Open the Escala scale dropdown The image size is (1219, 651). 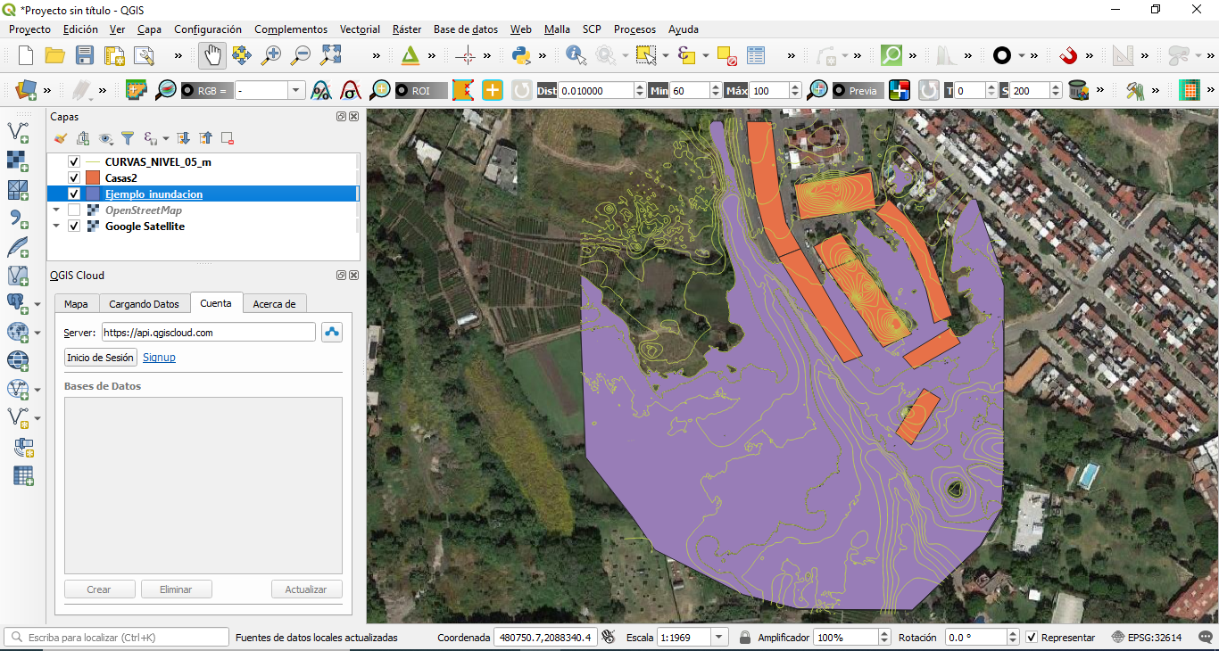coord(719,638)
